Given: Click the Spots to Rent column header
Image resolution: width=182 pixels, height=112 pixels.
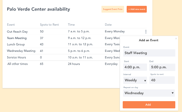Looking at the screenshot, I should tap(49, 25).
